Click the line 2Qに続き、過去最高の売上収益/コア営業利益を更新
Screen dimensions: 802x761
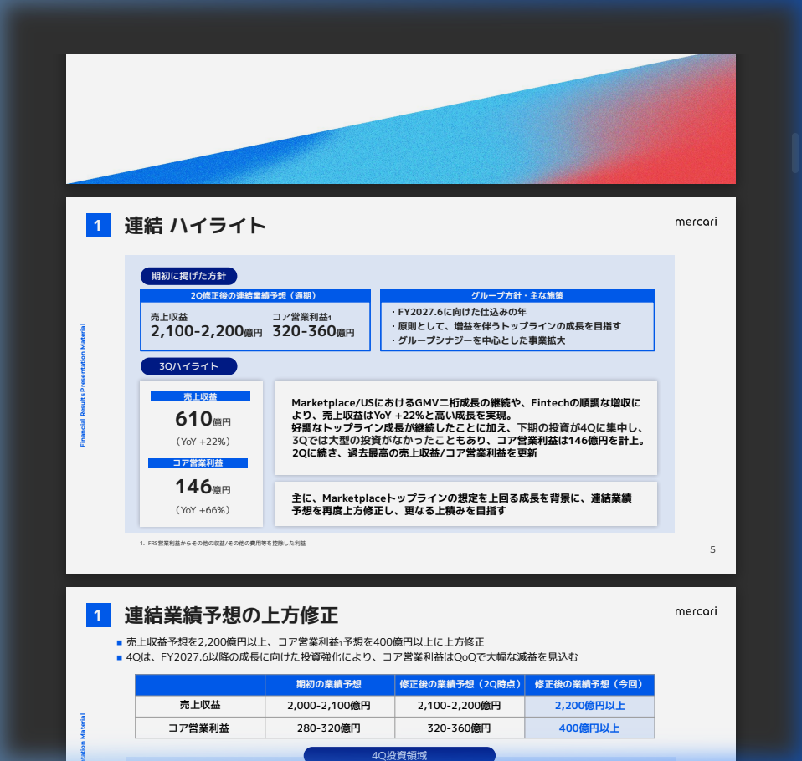pos(414,452)
